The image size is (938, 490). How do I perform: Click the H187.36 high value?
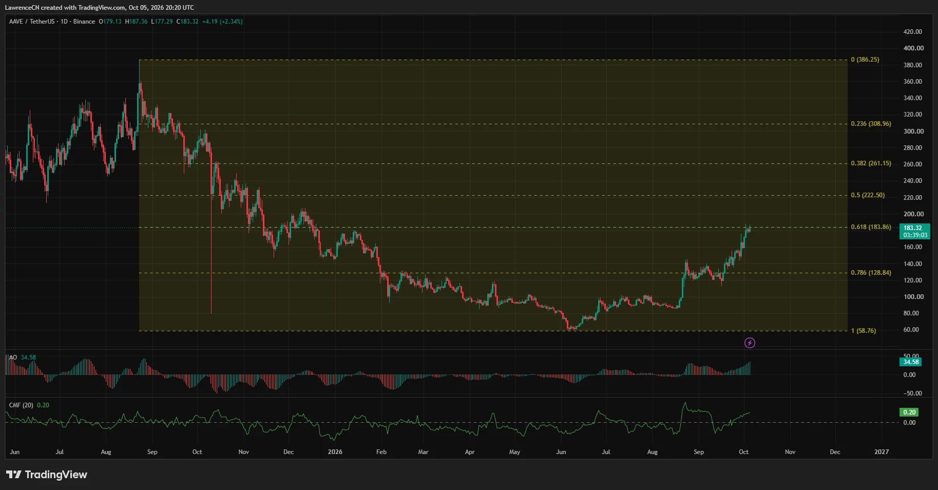pyautogui.click(x=136, y=22)
